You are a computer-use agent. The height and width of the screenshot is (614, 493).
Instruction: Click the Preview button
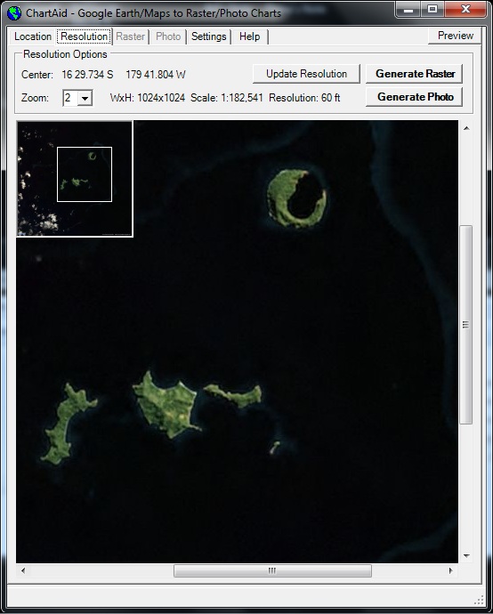(x=456, y=36)
